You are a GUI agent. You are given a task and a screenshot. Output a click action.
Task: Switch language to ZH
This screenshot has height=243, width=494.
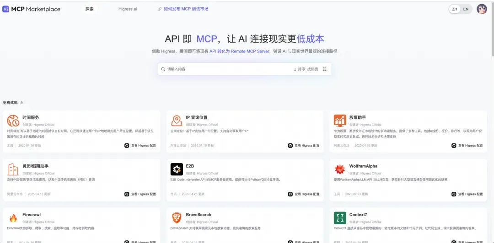click(455, 9)
